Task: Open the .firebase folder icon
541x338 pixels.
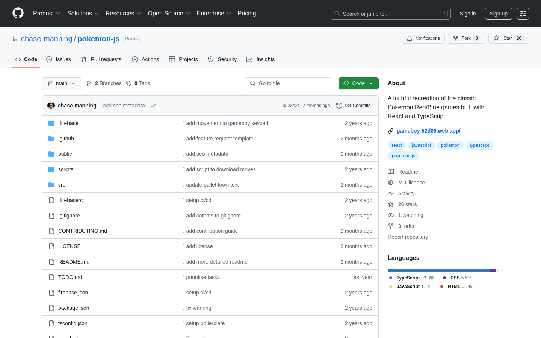Action: coord(51,123)
